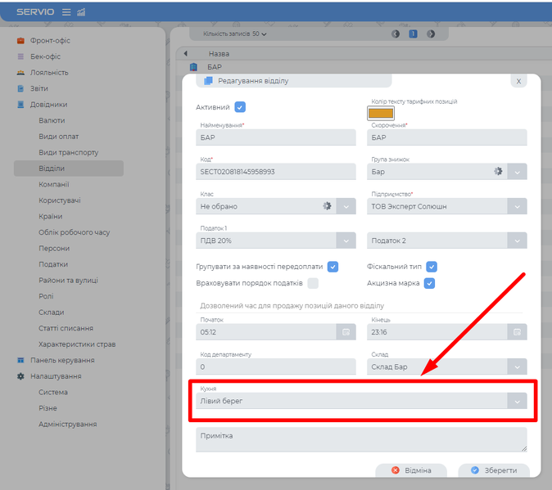Uncheck the Акцизна марка checkbox
The height and width of the screenshot is (490, 552).
point(428,283)
